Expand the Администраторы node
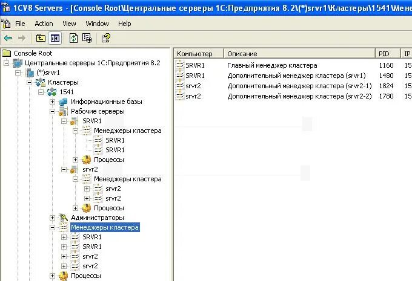Image resolution: width=412 pixels, height=281 pixels. click(x=52, y=218)
